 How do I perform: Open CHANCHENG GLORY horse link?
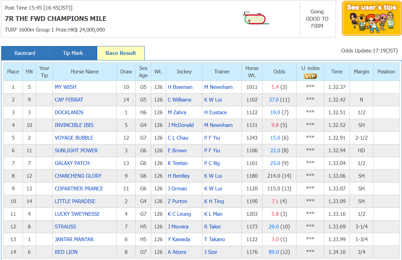pos(78,176)
